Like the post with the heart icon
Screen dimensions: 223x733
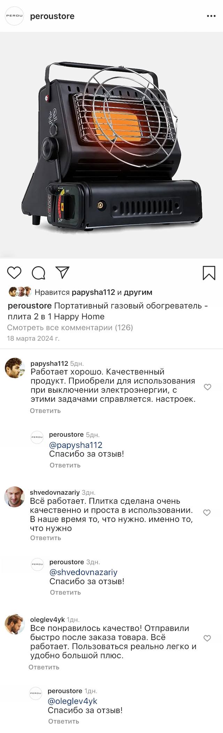click(x=14, y=273)
